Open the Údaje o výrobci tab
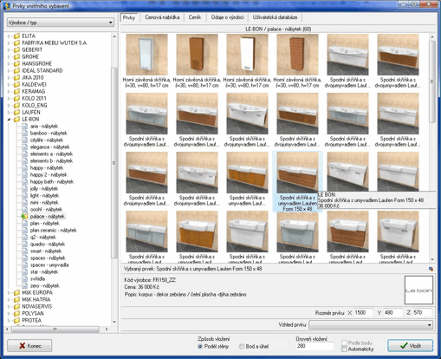The width and height of the screenshot is (441, 359). click(228, 17)
